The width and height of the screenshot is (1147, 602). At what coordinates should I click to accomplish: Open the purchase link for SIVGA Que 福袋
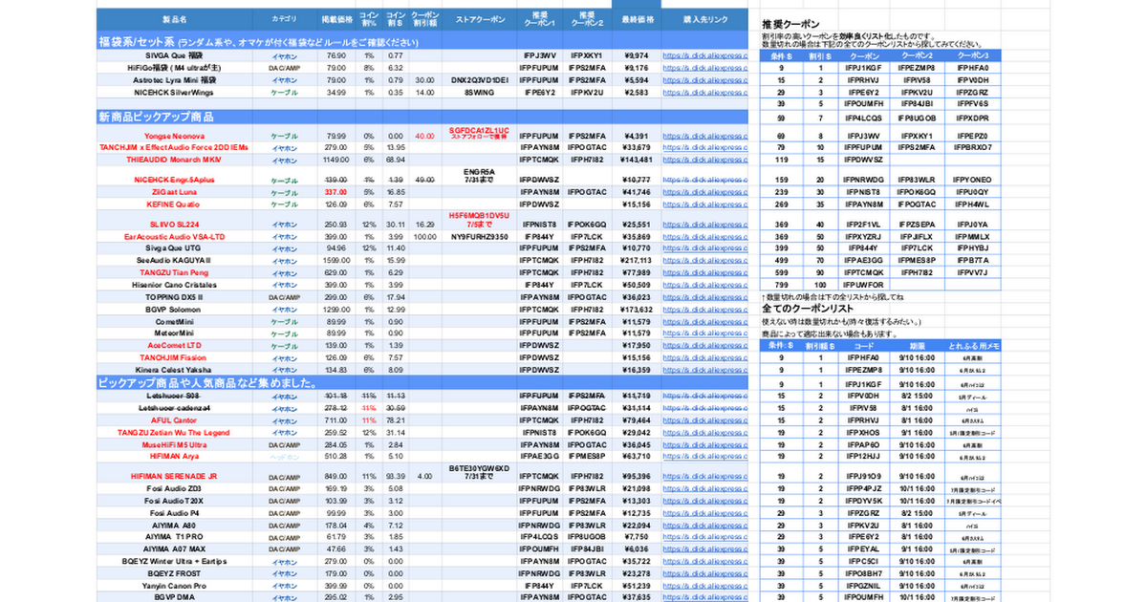(705, 55)
